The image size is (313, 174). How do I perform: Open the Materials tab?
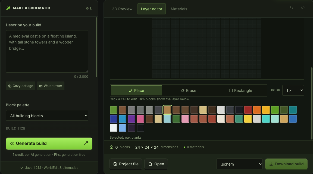click(179, 9)
